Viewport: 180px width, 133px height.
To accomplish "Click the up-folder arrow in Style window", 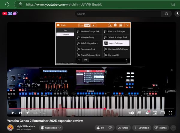I will (x=126, y=60).
